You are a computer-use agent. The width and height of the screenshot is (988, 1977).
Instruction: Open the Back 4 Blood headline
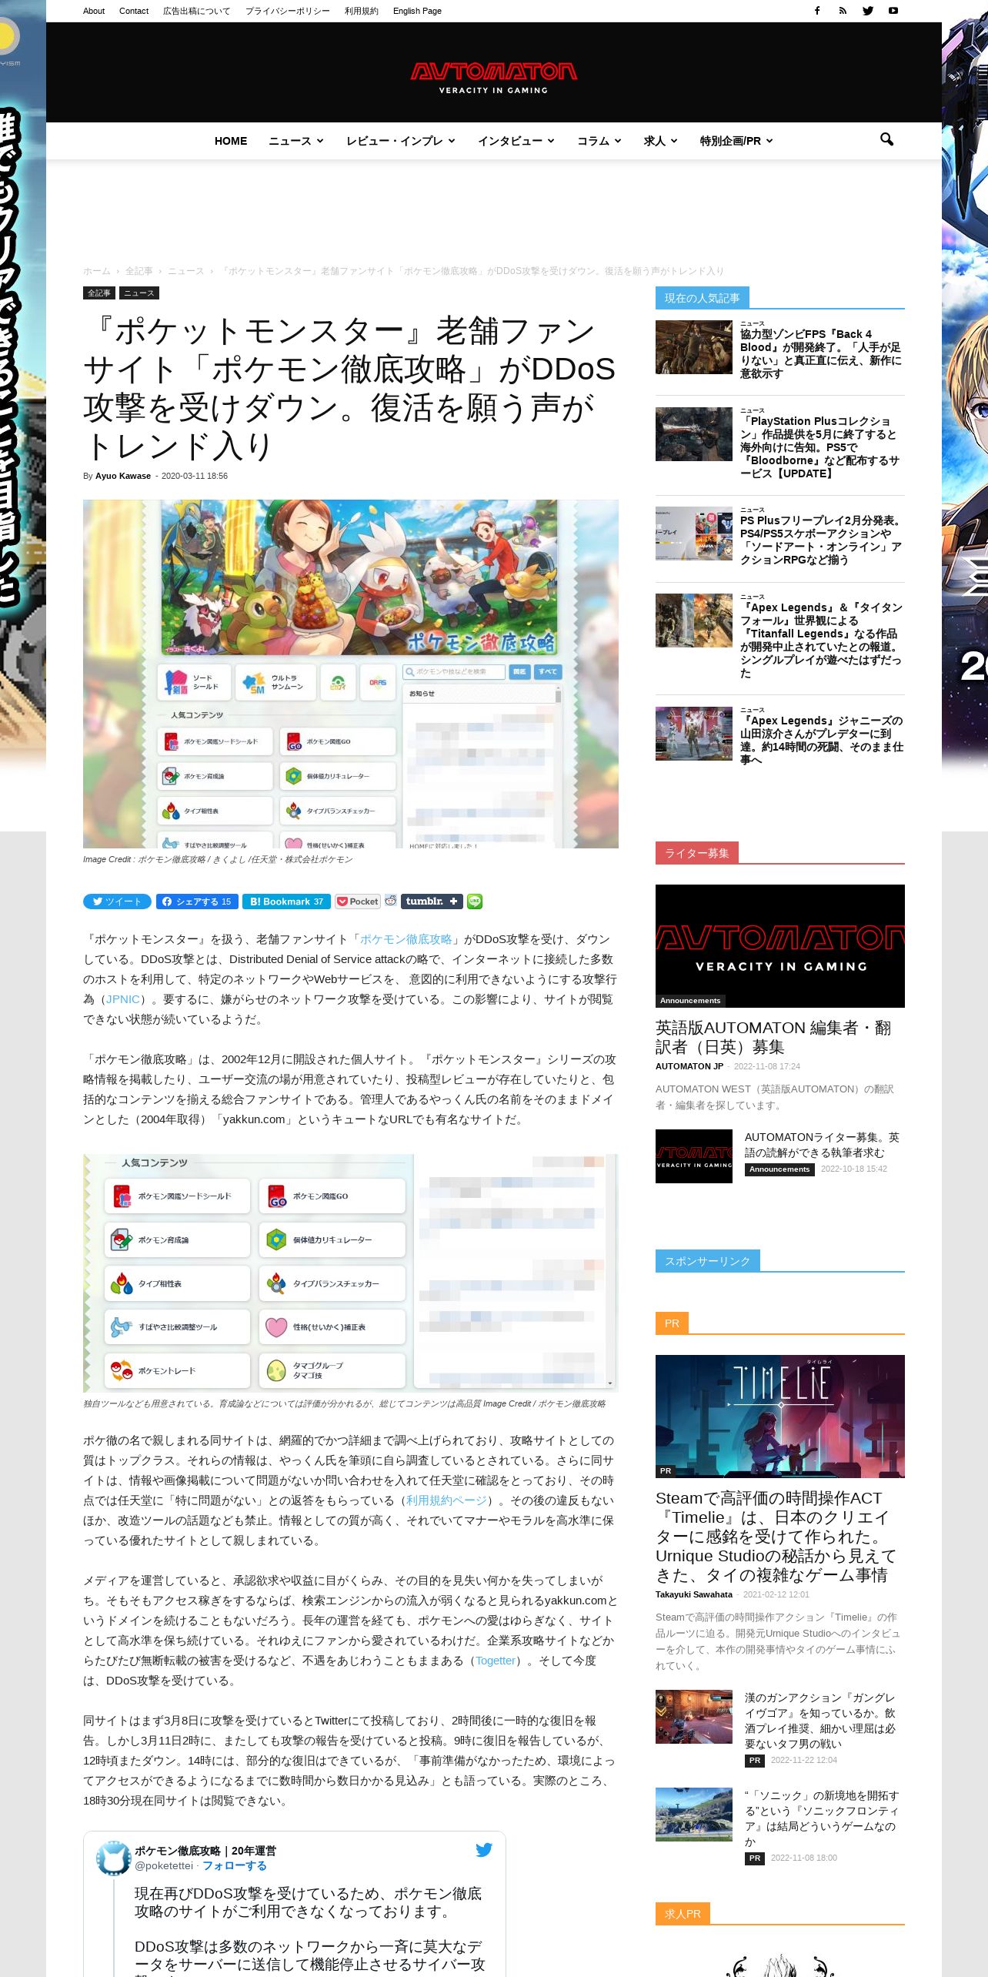[x=821, y=353]
